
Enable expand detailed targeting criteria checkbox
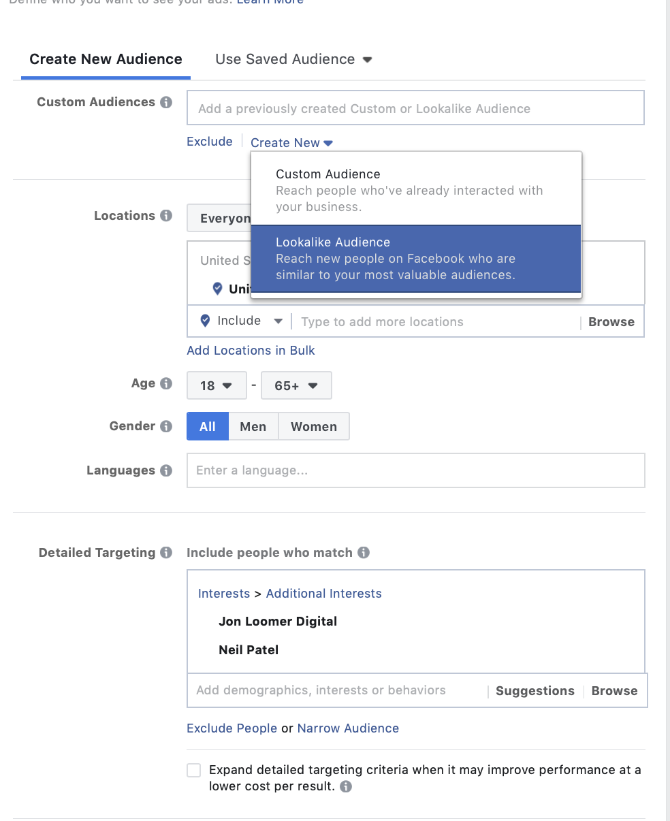(194, 770)
